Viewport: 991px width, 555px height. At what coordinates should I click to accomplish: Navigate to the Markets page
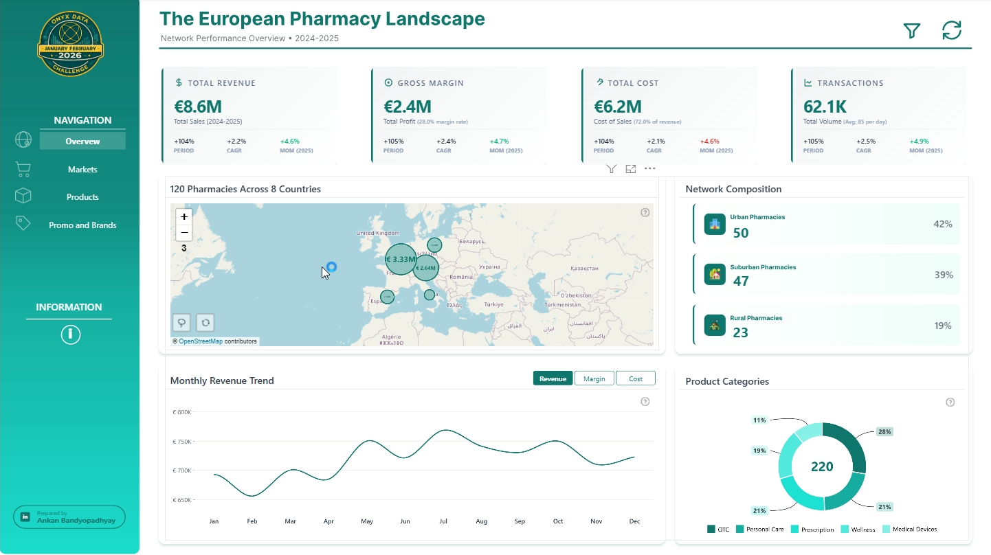[x=82, y=169]
